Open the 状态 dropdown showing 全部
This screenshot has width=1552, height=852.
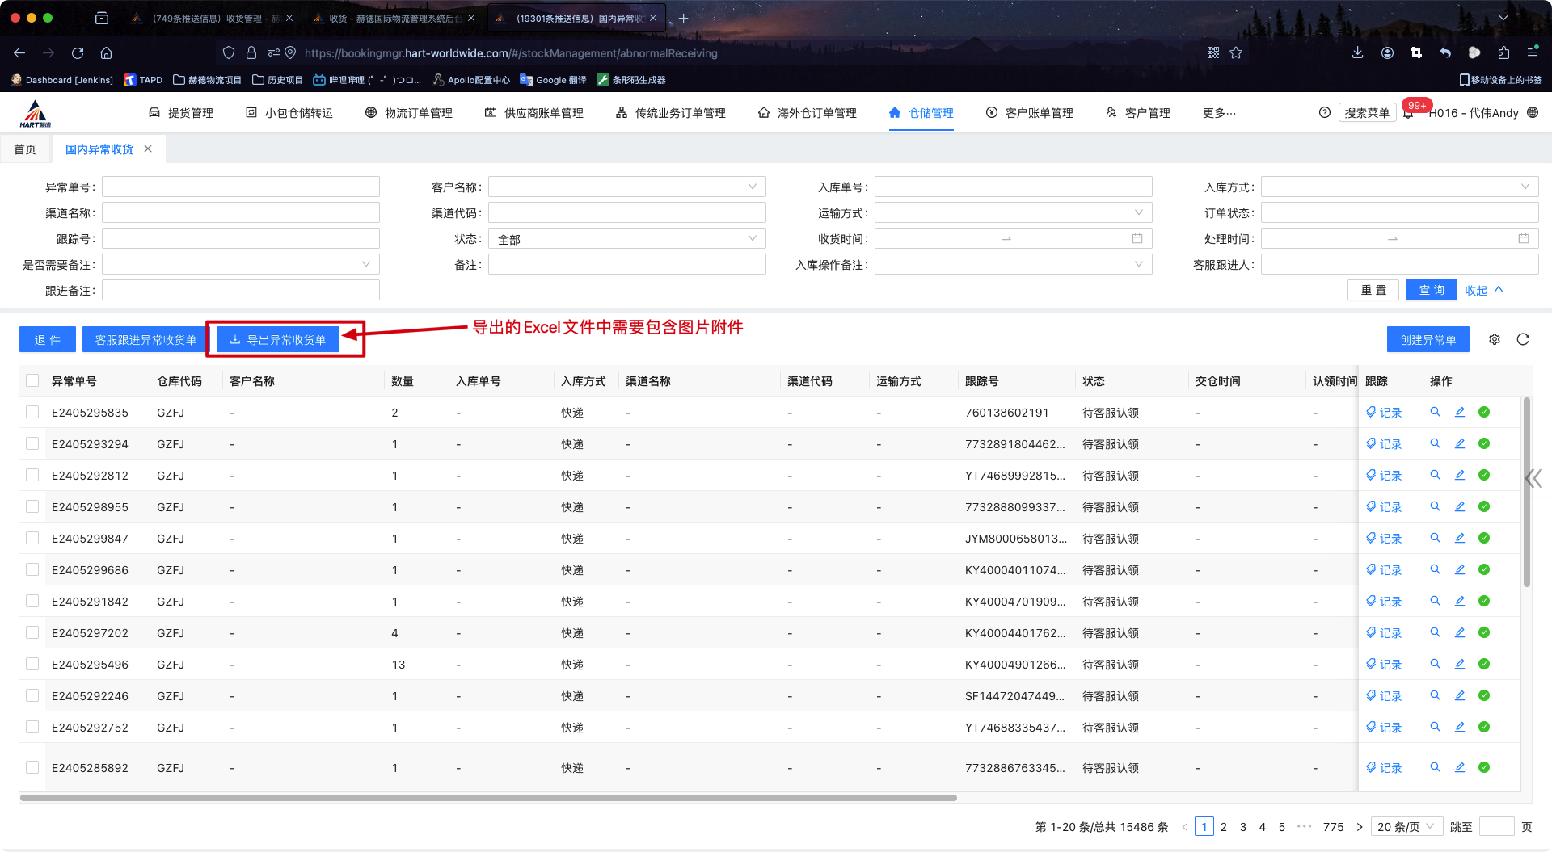[626, 239]
